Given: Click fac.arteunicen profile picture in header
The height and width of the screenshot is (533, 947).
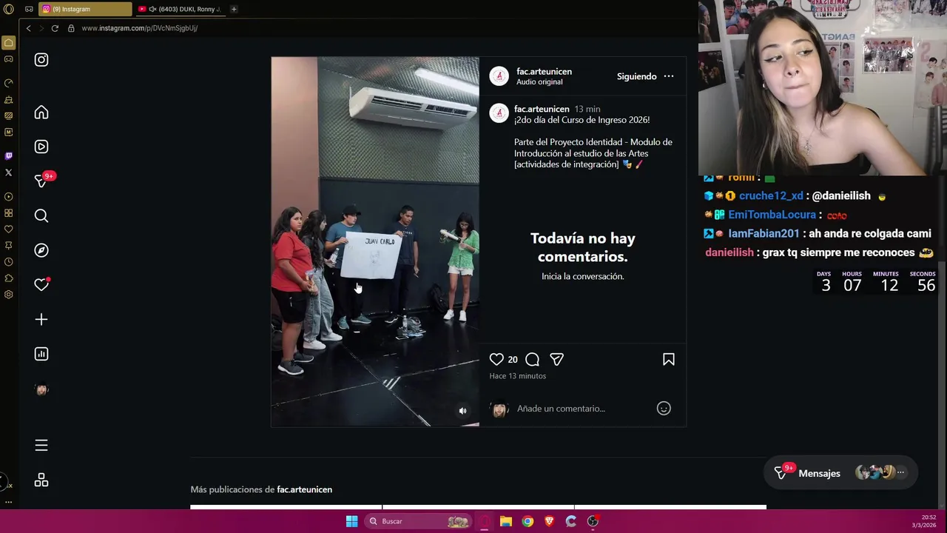Looking at the screenshot, I should [x=499, y=76].
